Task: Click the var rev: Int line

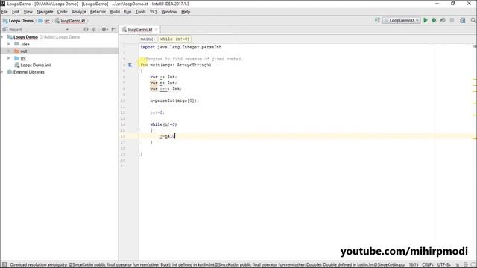Action: [165, 89]
